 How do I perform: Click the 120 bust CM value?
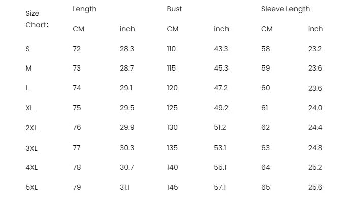[x=172, y=88]
